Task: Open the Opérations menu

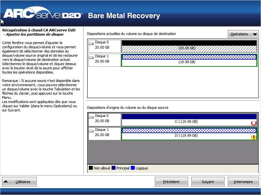Action: [242, 34]
